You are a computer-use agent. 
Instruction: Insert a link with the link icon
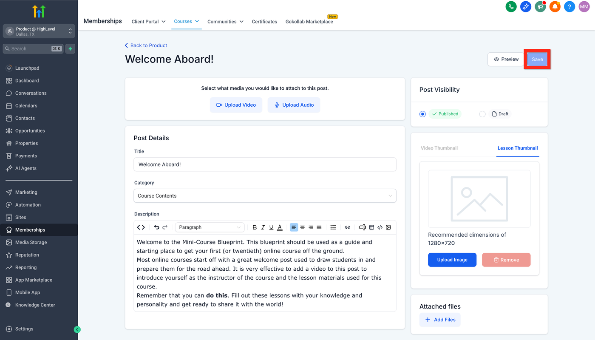click(347, 227)
